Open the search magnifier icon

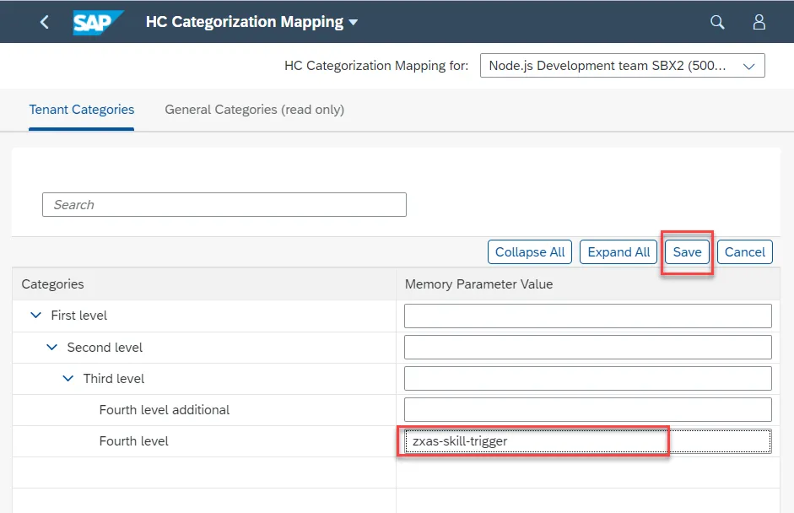(717, 22)
